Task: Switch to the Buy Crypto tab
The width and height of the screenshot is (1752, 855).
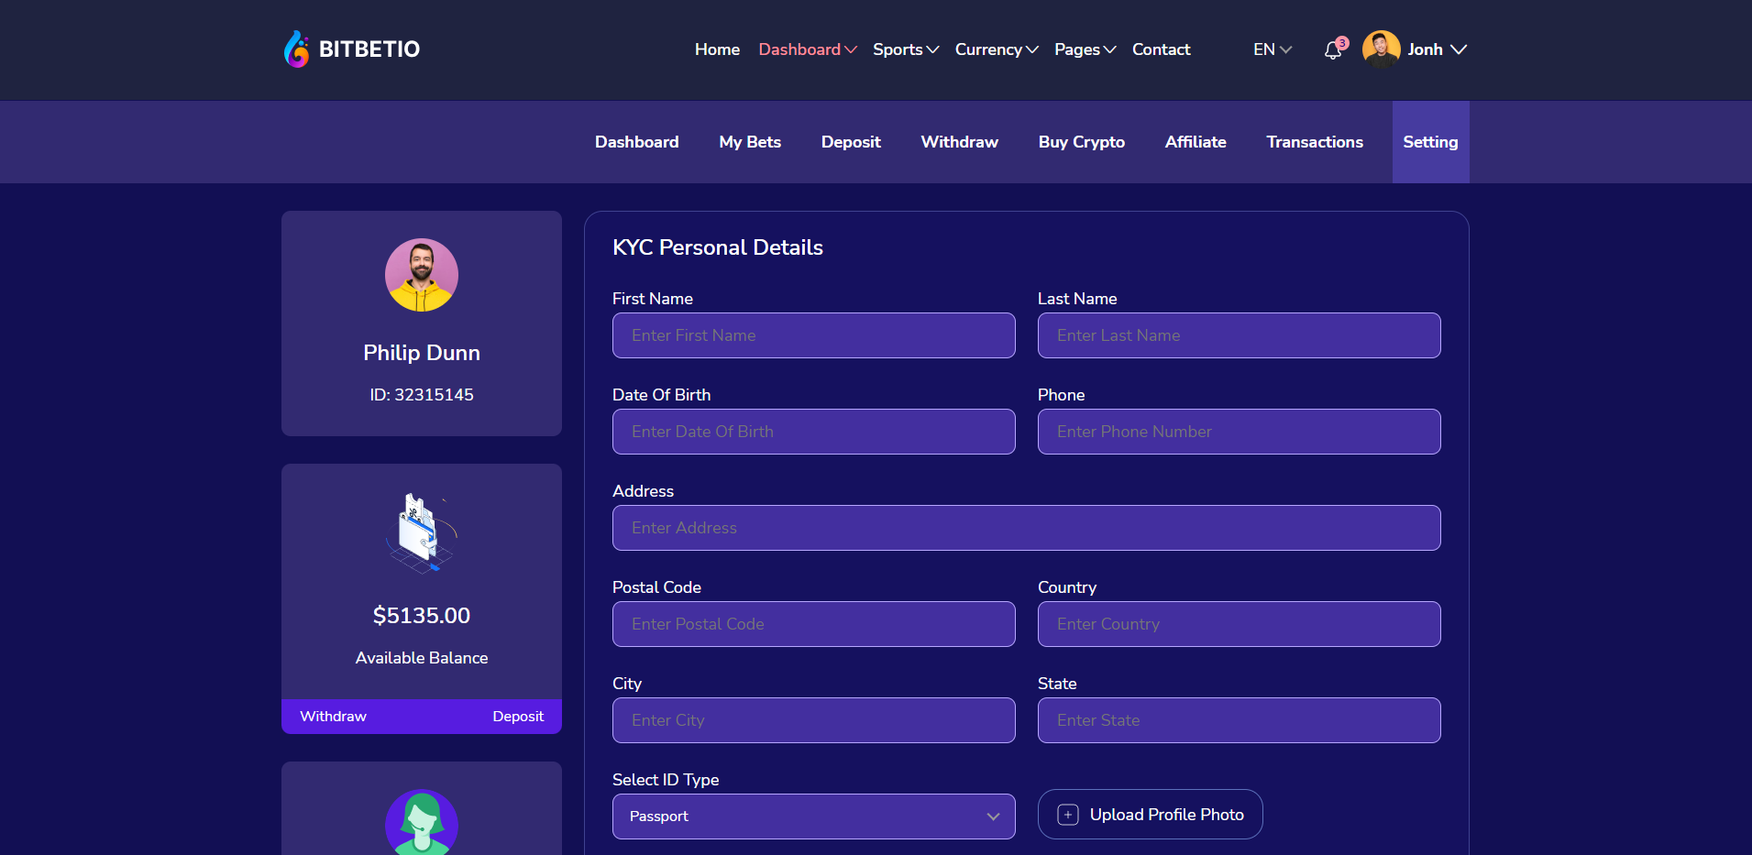Action: pos(1082,142)
